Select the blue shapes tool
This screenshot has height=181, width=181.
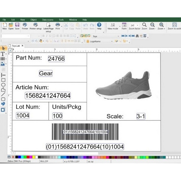pyautogui.click(x=3, y=104)
